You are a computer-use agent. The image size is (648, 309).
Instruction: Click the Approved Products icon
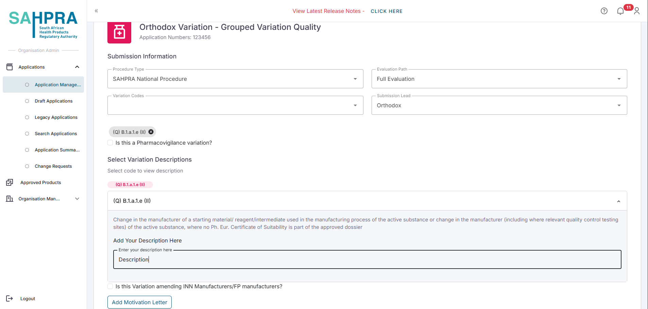tap(10, 182)
